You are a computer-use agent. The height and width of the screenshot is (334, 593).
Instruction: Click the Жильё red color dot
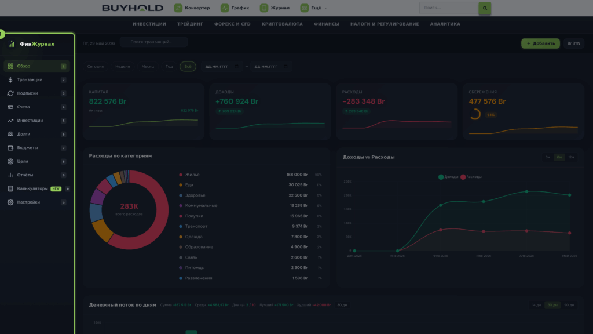[181, 175]
